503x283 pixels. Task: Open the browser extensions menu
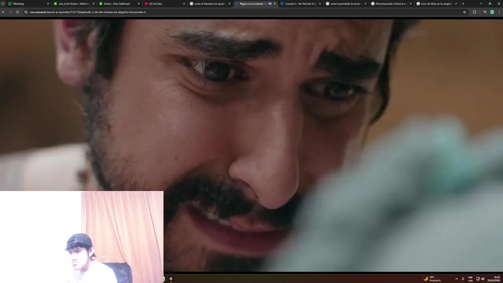(474, 12)
